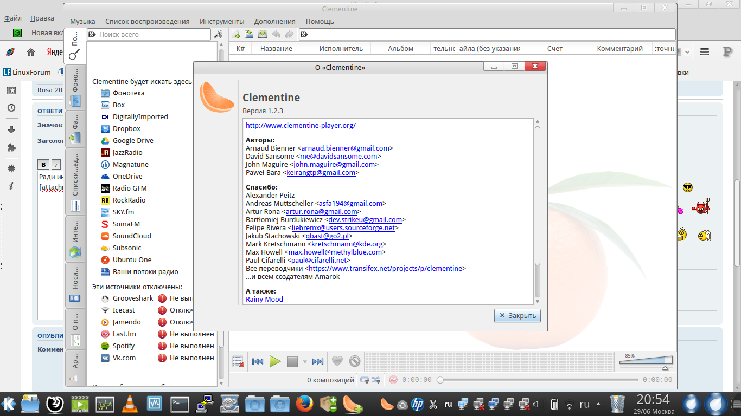Open the Инструменты menu
The image size is (741, 416).
222,22
